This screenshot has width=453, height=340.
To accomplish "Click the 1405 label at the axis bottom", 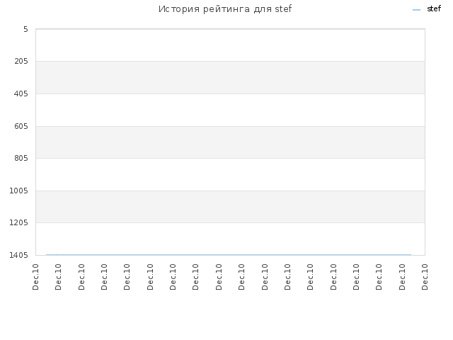I will point(19,255).
